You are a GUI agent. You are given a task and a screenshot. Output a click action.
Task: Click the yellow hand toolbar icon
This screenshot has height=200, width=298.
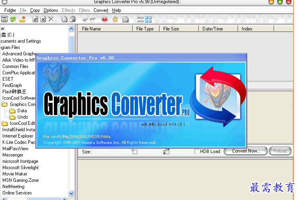[x=115, y=19]
